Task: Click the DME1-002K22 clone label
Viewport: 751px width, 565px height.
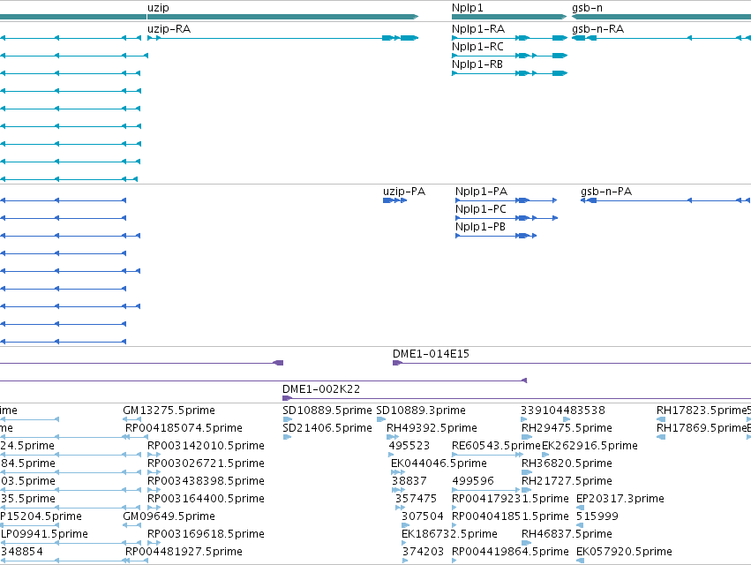Action: pos(321,389)
